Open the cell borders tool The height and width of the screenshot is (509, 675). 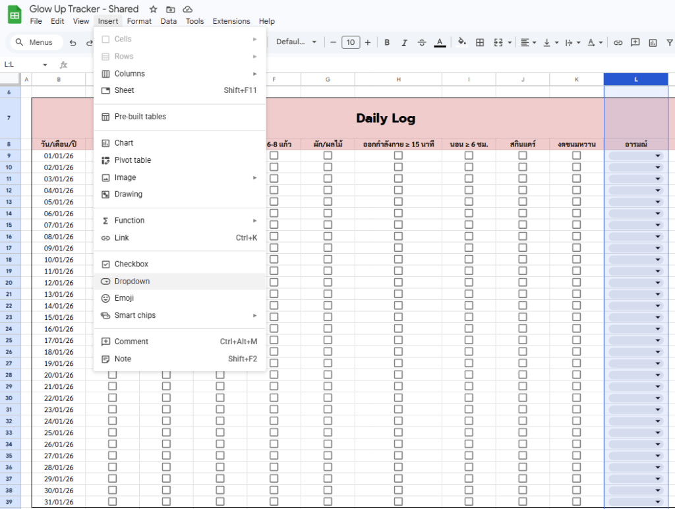(480, 42)
